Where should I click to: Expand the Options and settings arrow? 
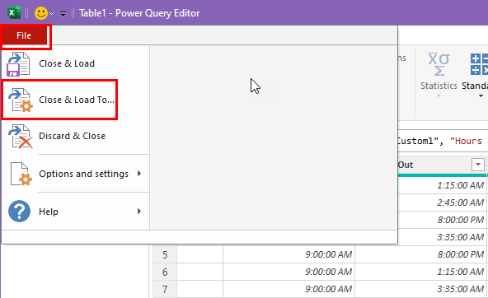coord(139,174)
